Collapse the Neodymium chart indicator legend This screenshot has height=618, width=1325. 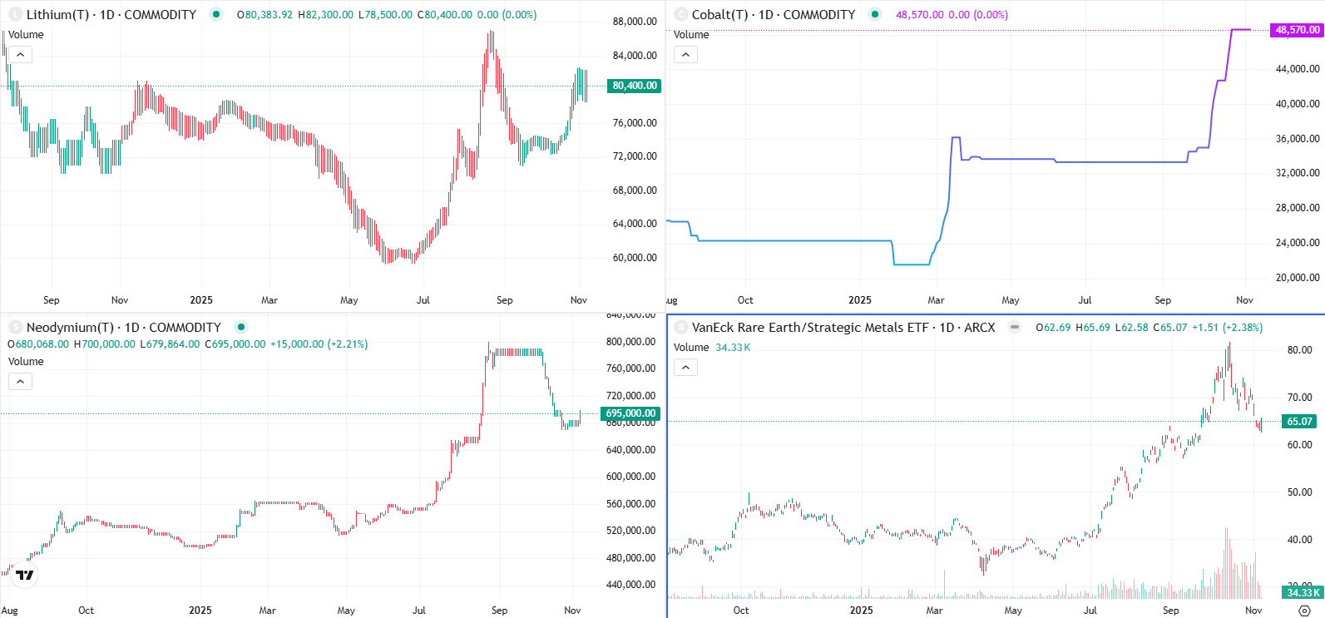pyautogui.click(x=20, y=382)
